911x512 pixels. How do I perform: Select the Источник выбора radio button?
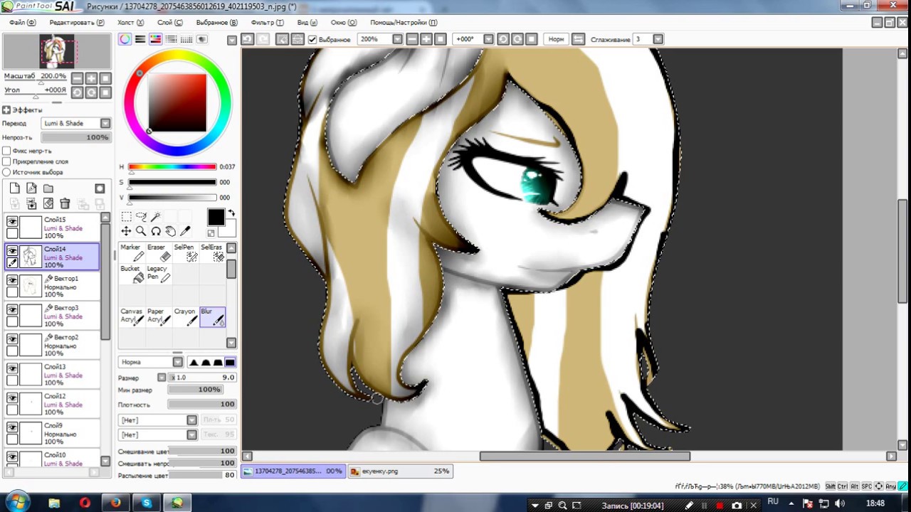[x=6, y=172]
